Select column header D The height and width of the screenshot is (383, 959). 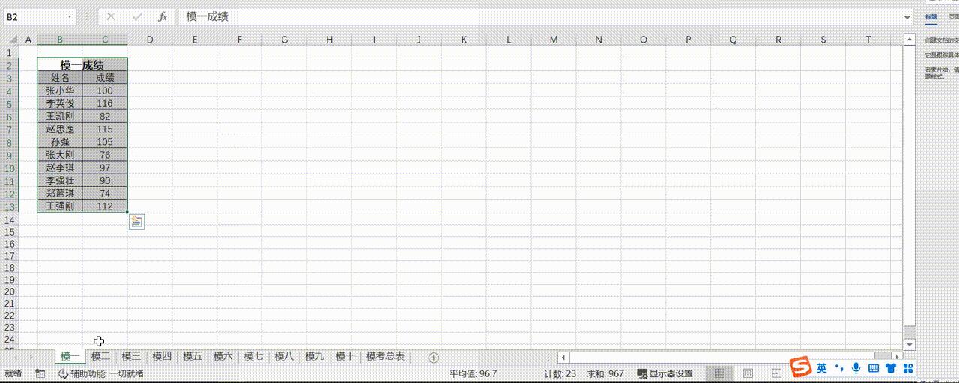coord(150,40)
